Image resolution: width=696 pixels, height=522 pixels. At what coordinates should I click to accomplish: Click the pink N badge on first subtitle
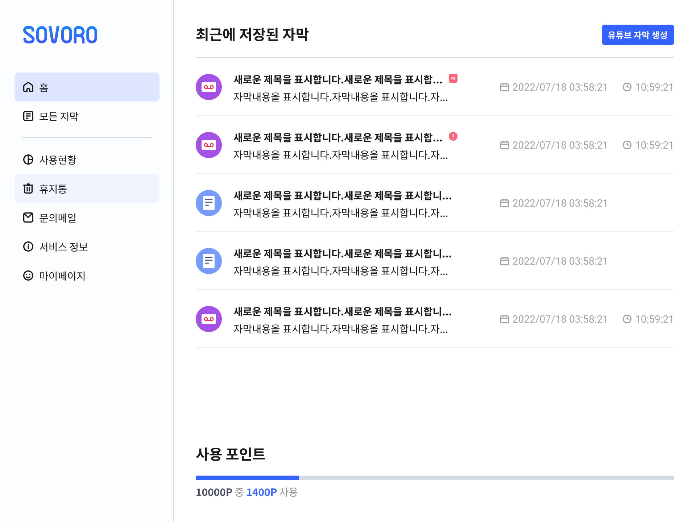click(453, 78)
